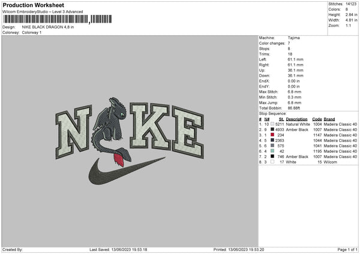Click the NIKE dragon embroidery design preview
360x254 pixels.
tap(130, 141)
